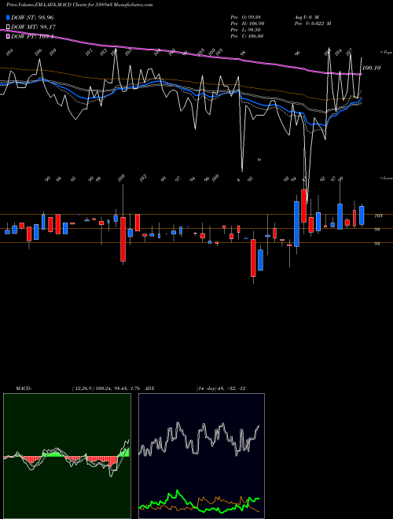
Task: Click the 93 price level label
Action: pos(377,244)
